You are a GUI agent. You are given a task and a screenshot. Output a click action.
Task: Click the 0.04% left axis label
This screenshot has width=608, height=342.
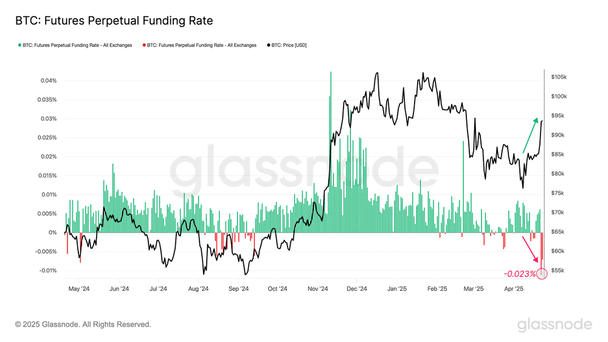click(x=49, y=81)
